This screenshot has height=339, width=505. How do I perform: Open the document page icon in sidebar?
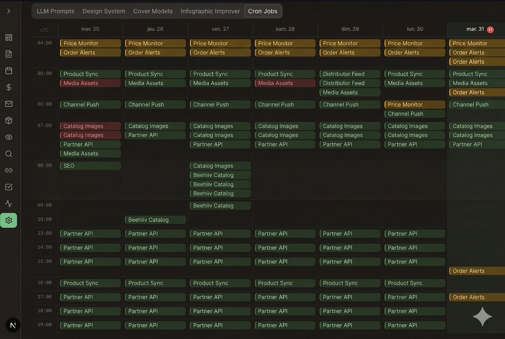pos(9,54)
